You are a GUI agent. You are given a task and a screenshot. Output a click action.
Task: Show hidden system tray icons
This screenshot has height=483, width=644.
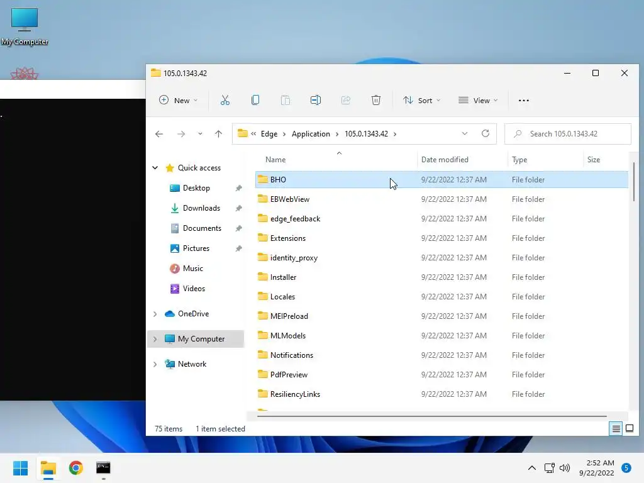click(x=532, y=468)
